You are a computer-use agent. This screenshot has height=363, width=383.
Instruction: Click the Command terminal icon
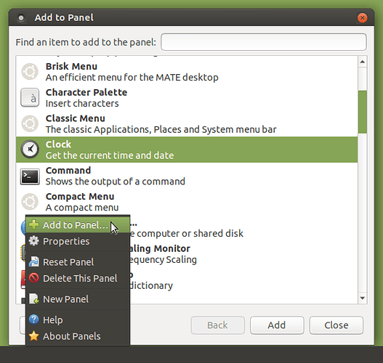pyautogui.click(x=30, y=176)
